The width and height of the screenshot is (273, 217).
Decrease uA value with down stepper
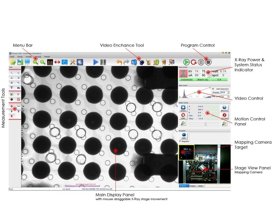click(209, 76)
